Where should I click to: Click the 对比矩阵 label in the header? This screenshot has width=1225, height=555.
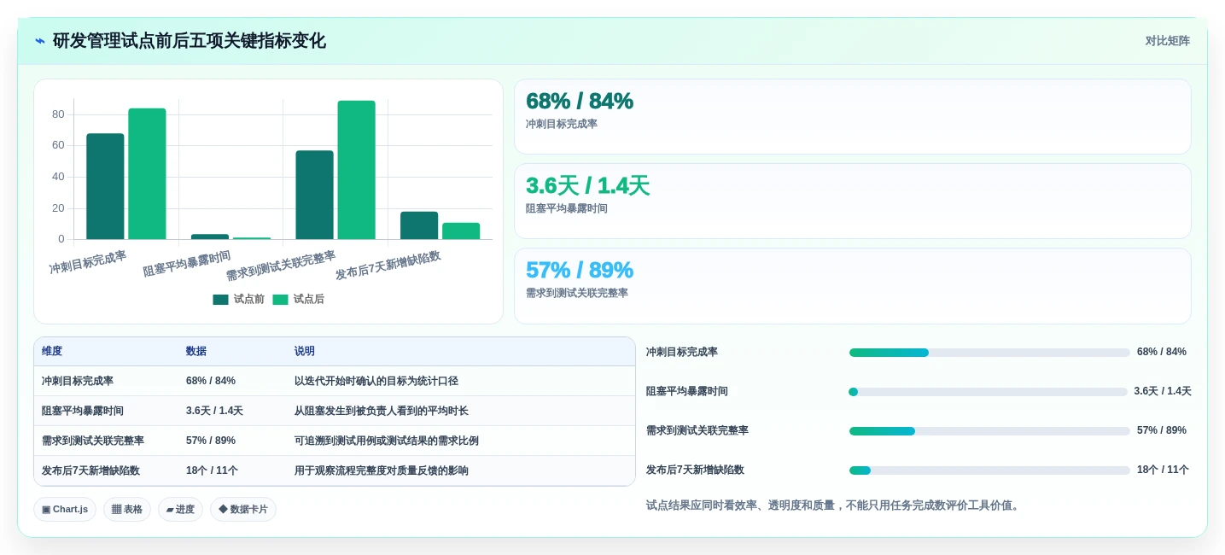click(x=1167, y=41)
